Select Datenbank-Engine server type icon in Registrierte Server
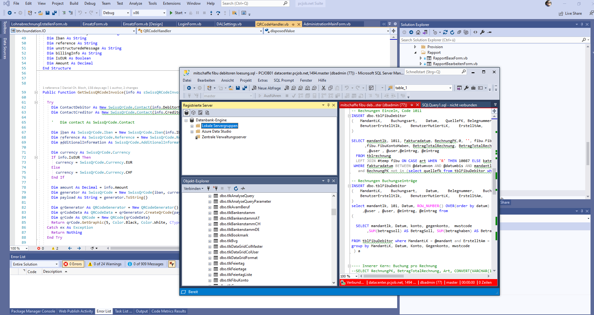Screen dimensions: 594x315 [187, 113]
